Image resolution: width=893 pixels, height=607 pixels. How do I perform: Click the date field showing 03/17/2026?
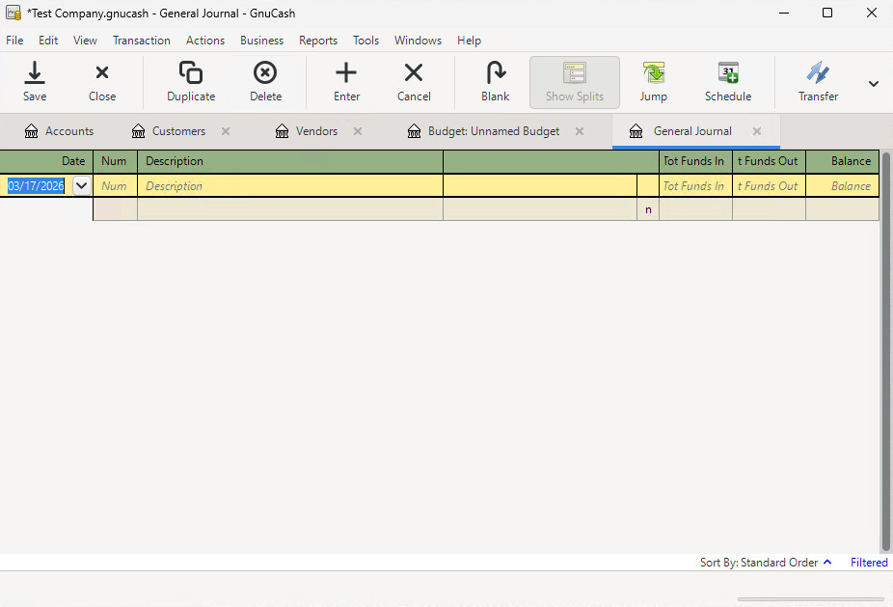[36, 186]
